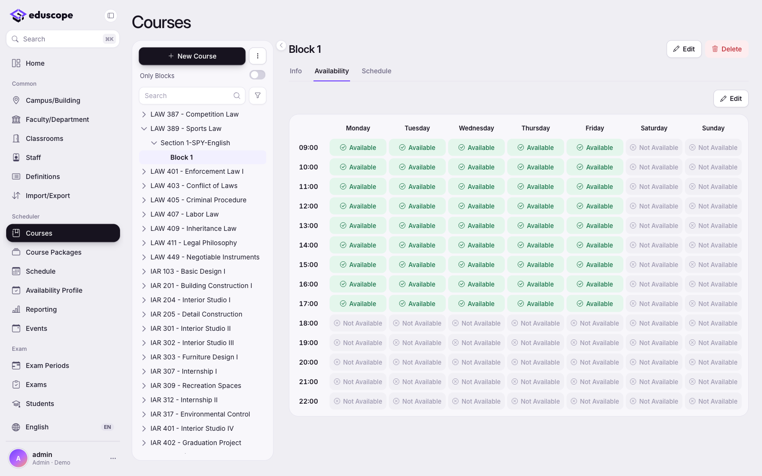Collapse the course list panel arrow
This screenshot has width=762, height=476.
coord(281,46)
